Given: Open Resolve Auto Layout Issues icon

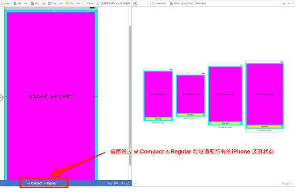Looking at the screenshot, I should pos(122,183).
